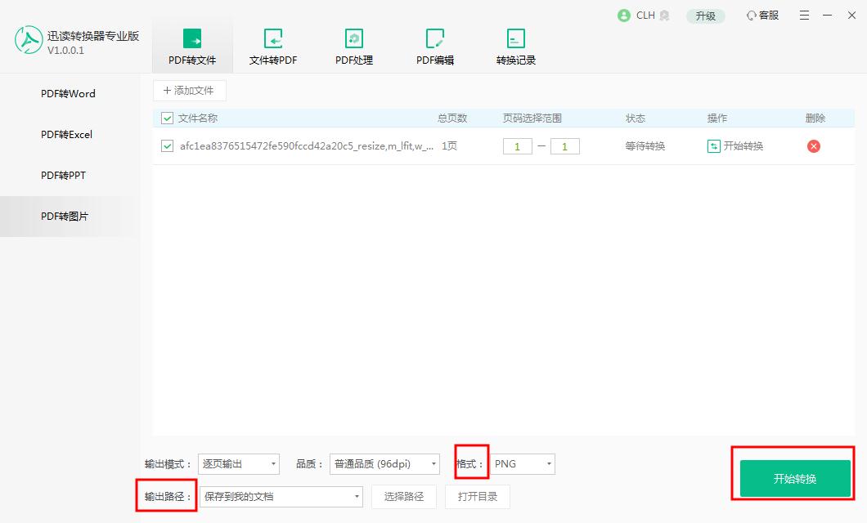Open the 格式 PNG dropdown
This screenshot has width=867, height=523.
[523, 463]
